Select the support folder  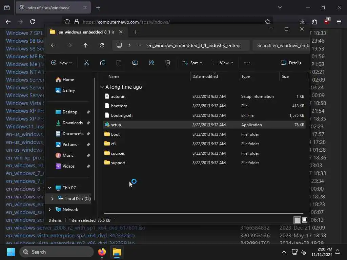click(x=204, y=163)
